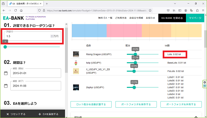The height and width of the screenshot is (118, 207).
Task: Click the page vertical scrollbar
Action: click(x=206, y=39)
